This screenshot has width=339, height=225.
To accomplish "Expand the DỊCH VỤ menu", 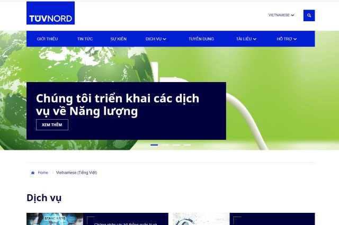I will click(x=156, y=39).
